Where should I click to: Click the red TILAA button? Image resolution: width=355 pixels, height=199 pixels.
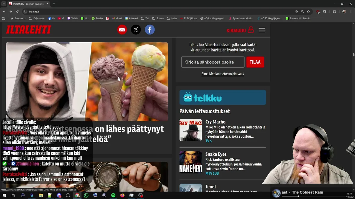coord(255,62)
